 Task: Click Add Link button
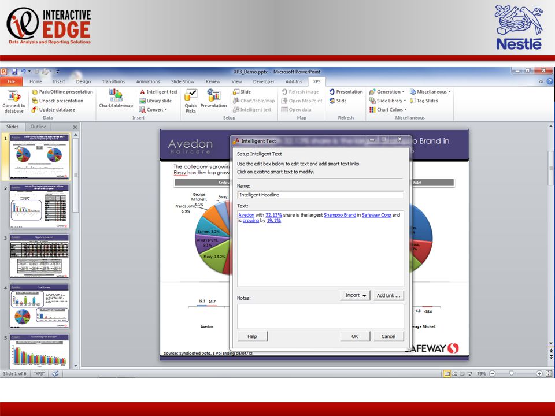tap(388, 295)
